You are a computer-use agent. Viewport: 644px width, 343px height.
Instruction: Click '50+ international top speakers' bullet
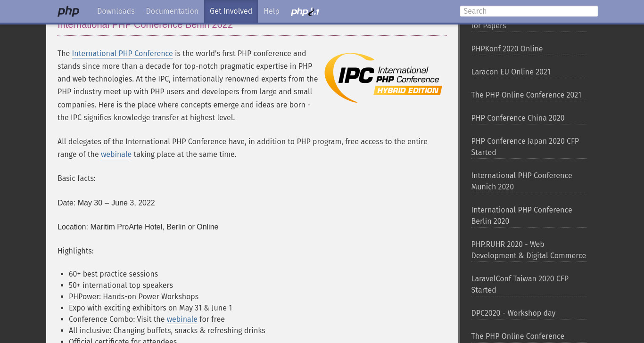[x=121, y=286]
